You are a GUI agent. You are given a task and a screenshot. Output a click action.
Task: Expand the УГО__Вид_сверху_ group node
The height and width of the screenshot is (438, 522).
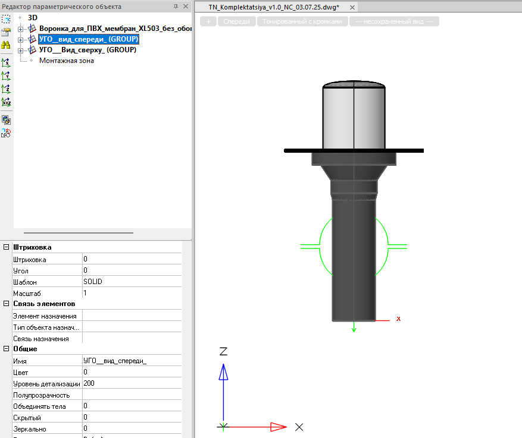[x=21, y=50]
